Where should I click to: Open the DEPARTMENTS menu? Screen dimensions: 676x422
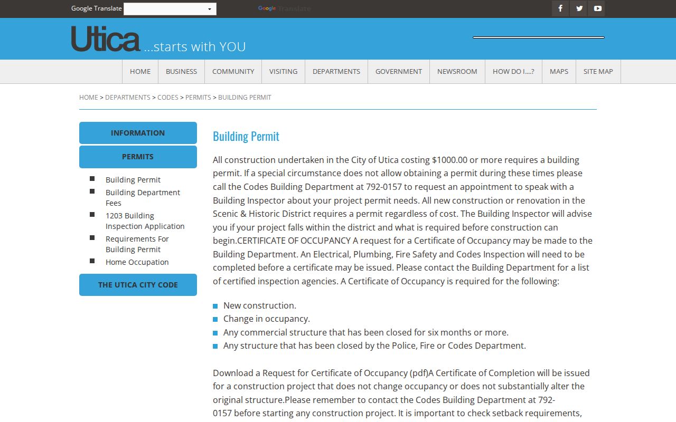coord(336,72)
